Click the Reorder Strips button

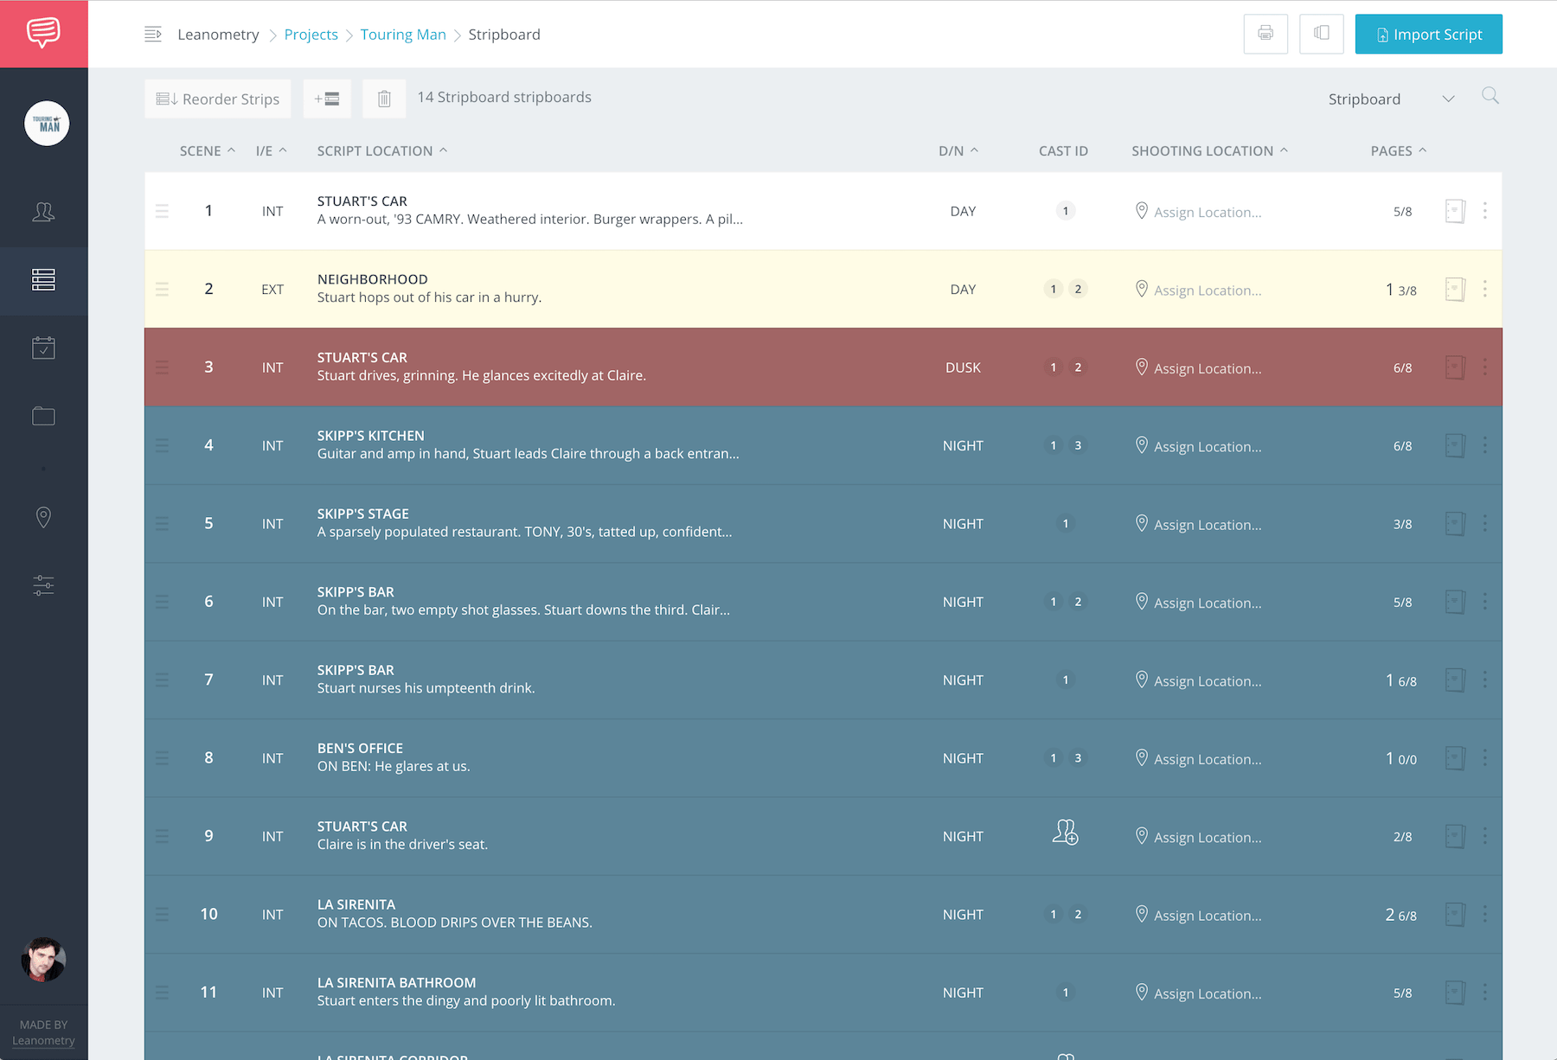coord(218,99)
